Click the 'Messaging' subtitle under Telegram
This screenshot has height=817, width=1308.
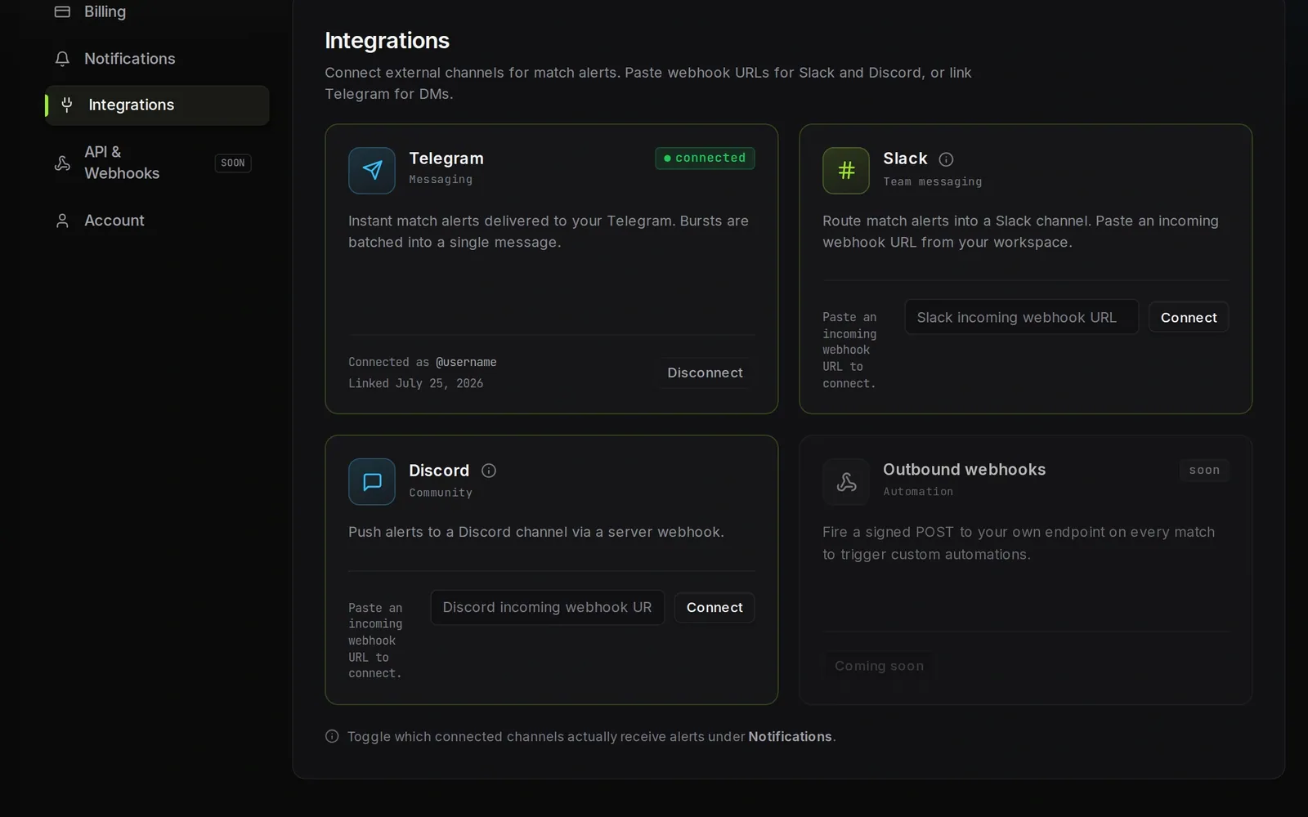click(x=441, y=179)
